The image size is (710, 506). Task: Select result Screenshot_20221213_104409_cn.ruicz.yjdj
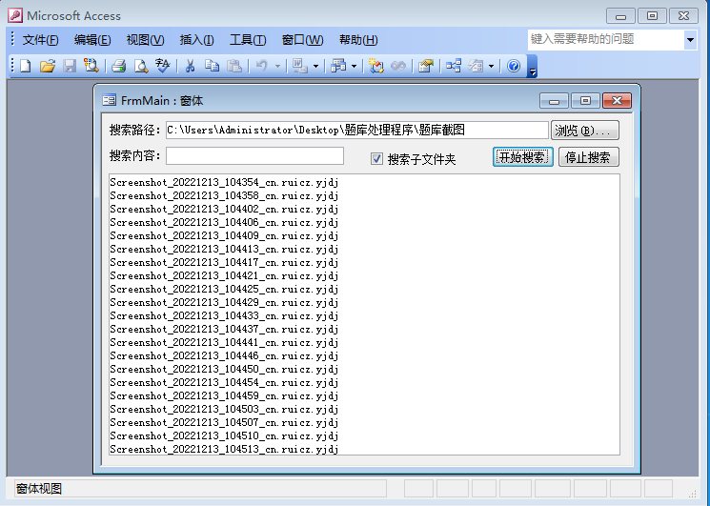click(224, 235)
